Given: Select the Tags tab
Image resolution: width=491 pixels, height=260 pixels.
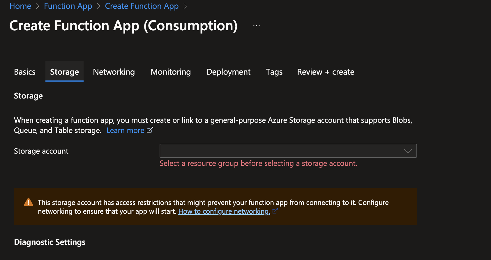Looking at the screenshot, I should 274,72.
